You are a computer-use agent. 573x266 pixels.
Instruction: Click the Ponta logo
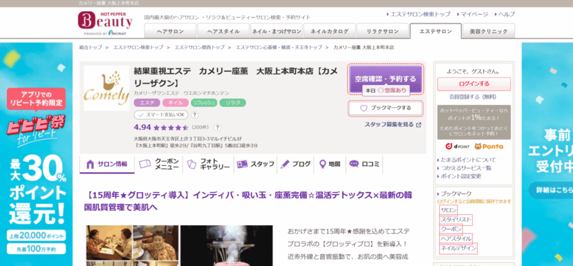489,147
